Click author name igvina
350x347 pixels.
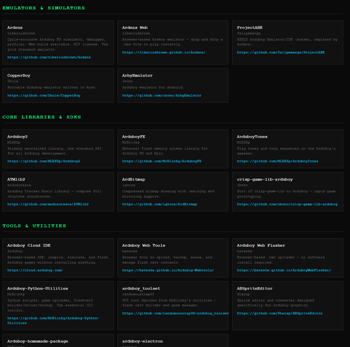coord(129,185)
